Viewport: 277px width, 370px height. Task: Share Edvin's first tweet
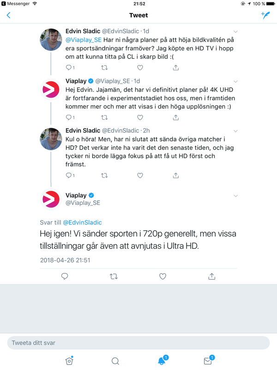(x=175, y=68)
